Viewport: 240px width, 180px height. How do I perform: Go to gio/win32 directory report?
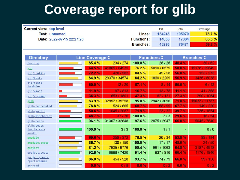click(x=34, y=91)
